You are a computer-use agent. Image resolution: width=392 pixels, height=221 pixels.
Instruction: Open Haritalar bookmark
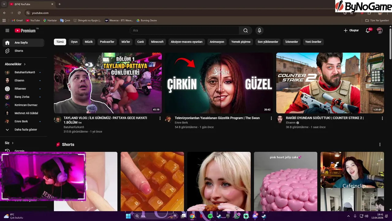tap(50, 21)
